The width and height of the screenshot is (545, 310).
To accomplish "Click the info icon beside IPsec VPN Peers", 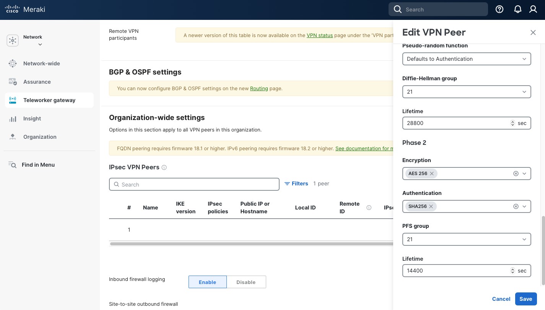I will (164, 167).
